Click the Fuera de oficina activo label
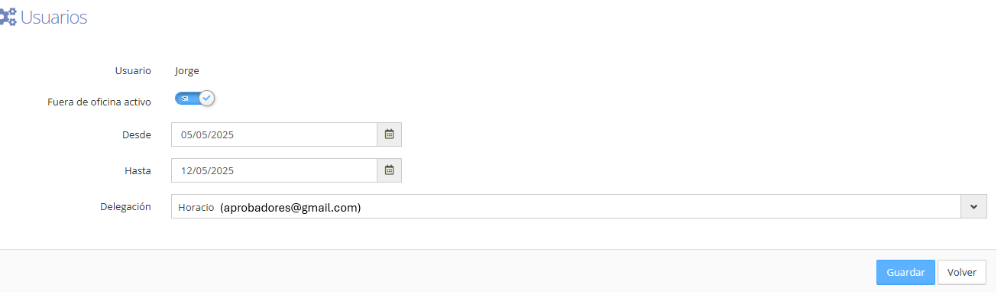 pyautogui.click(x=99, y=102)
